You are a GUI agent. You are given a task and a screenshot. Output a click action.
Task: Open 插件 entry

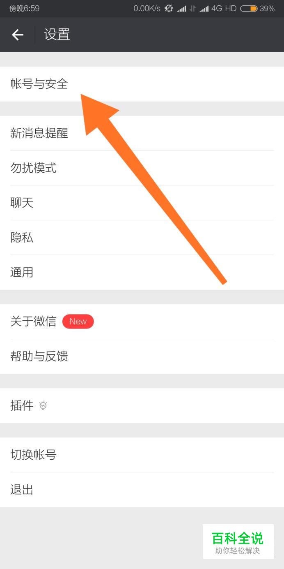point(142,406)
